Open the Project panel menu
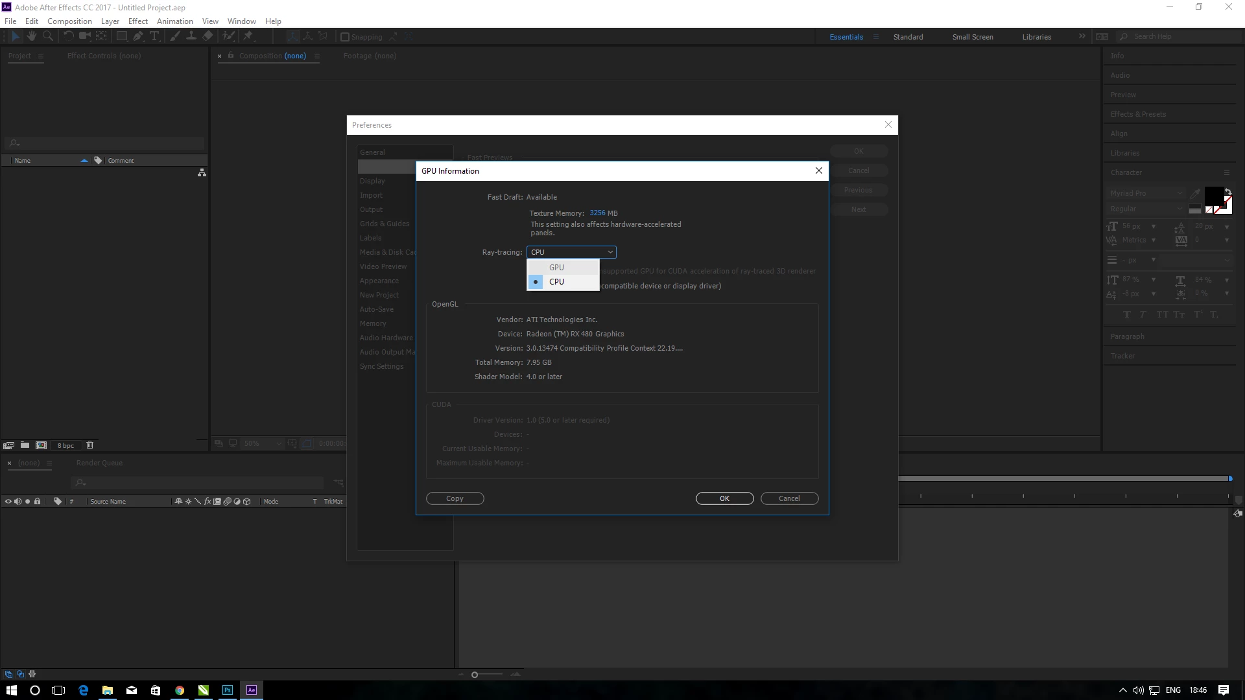The width and height of the screenshot is (1245, 700). pos(41,56)
